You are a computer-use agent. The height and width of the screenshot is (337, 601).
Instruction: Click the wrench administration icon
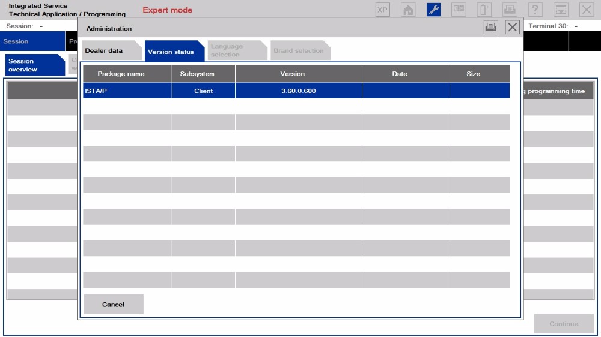[433, 10]
